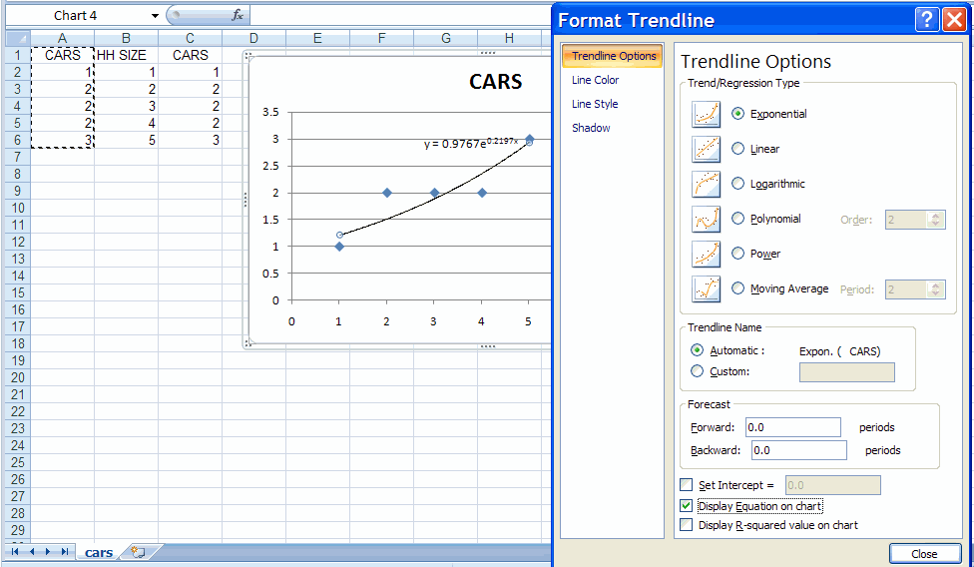
Task: Click the dialog Help question mark button
Action: pyautogui.click(x=926, y=20)
